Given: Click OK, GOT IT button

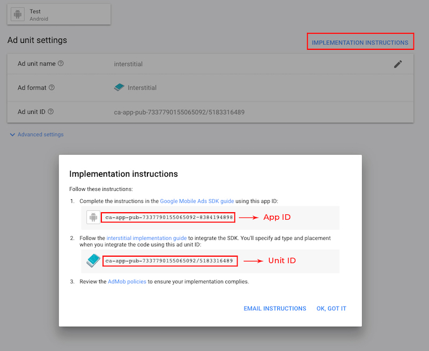Looking at the screenshot, I should (x=331, y=309).
